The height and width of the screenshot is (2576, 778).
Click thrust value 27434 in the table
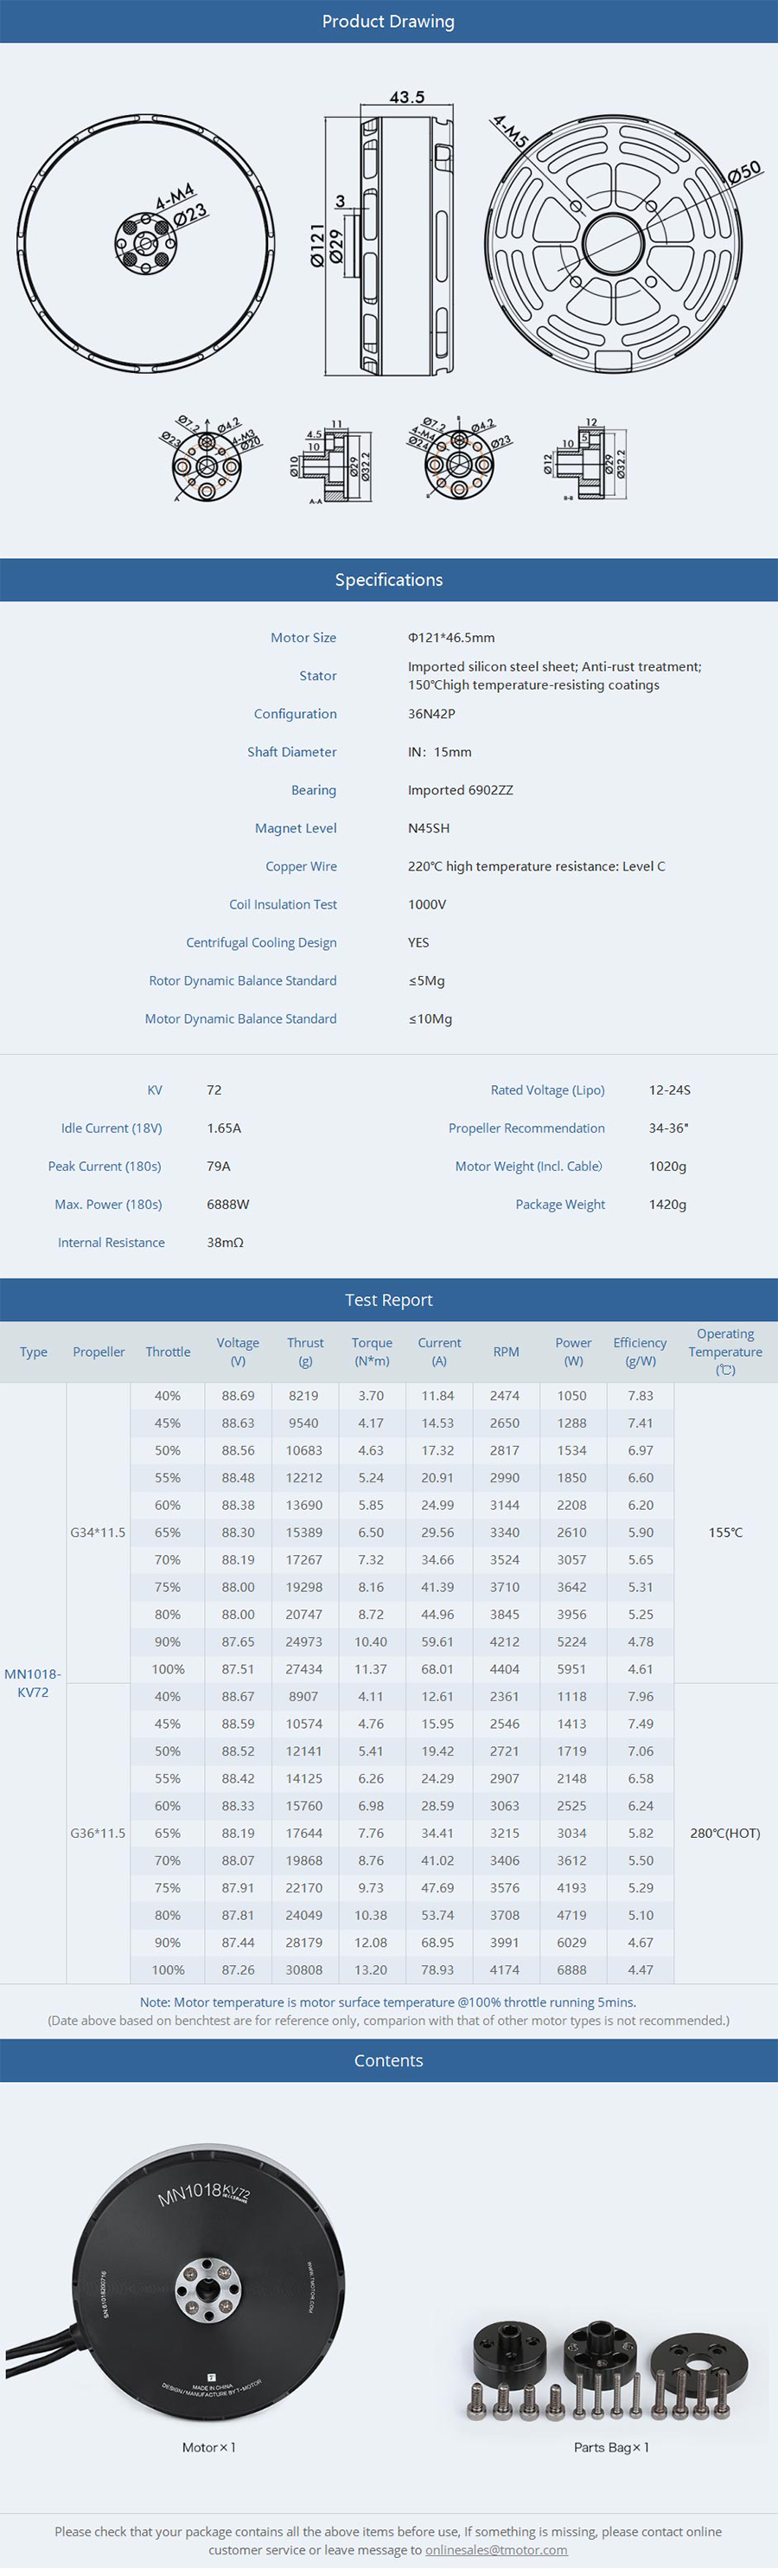click(x=303, y=1669)
